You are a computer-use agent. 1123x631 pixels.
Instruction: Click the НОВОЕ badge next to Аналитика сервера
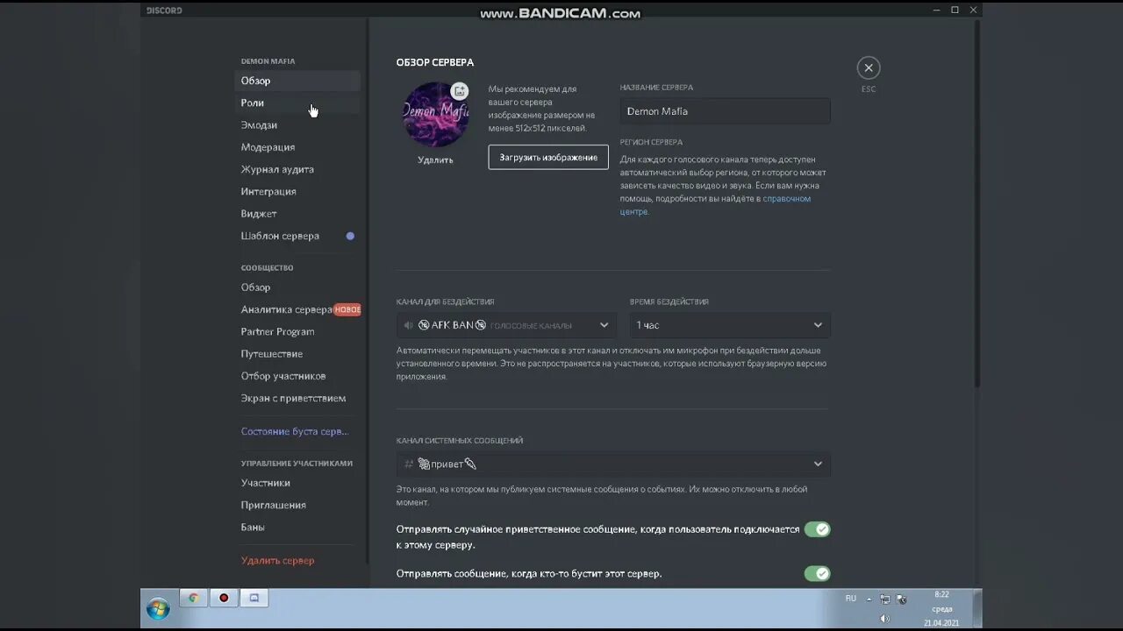point(347,309)
